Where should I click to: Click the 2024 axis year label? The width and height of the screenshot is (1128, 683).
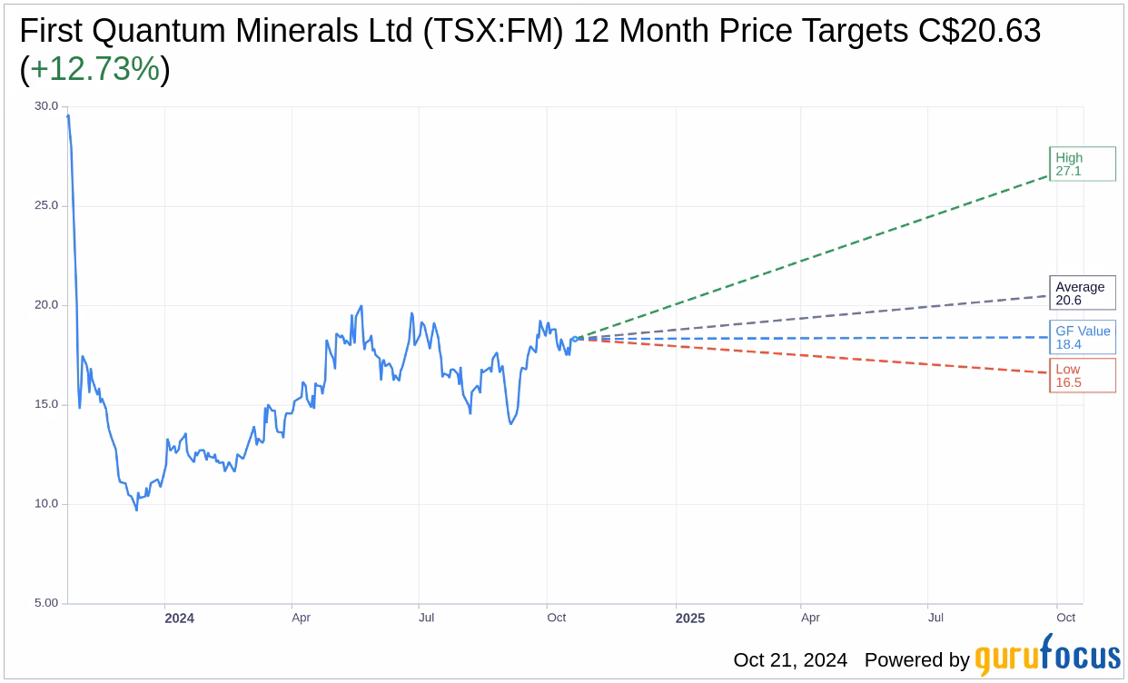click(179, 618)
